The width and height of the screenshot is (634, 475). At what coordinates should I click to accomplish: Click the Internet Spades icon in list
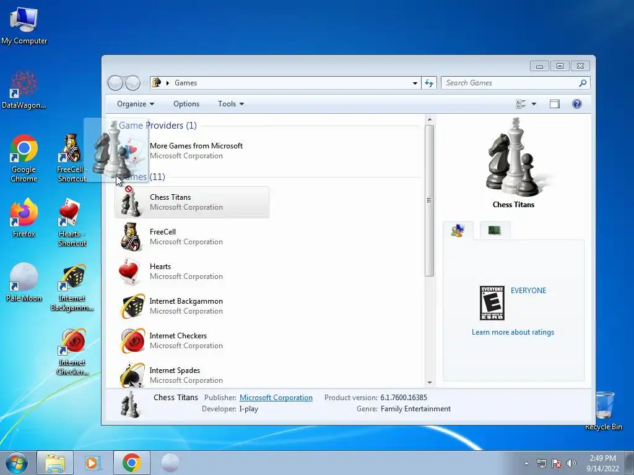(x=132, y=375)
